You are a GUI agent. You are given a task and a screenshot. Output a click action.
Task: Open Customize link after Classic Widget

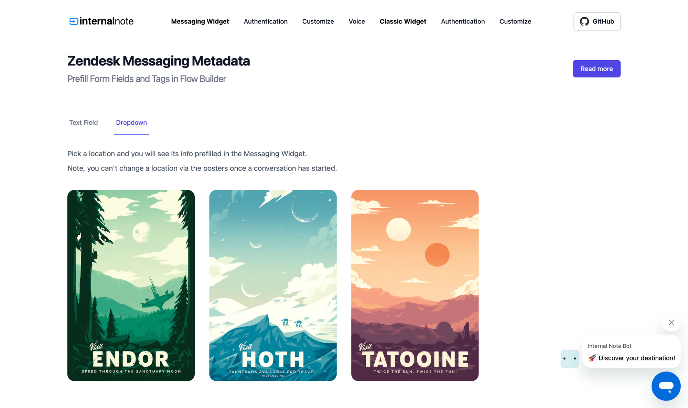515,21
